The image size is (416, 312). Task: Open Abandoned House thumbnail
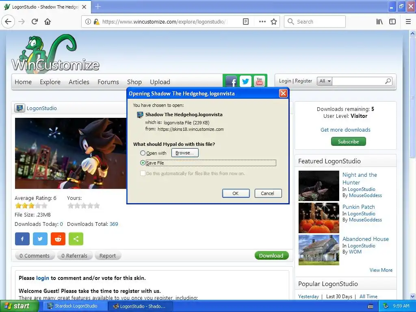pos(318,250)
